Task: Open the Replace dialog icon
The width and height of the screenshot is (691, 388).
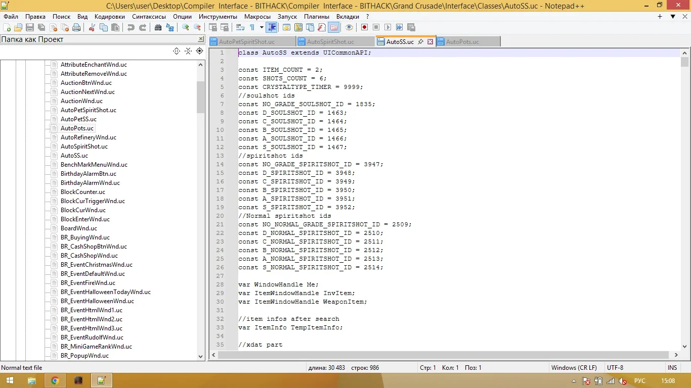Action: tap(170, 27)
